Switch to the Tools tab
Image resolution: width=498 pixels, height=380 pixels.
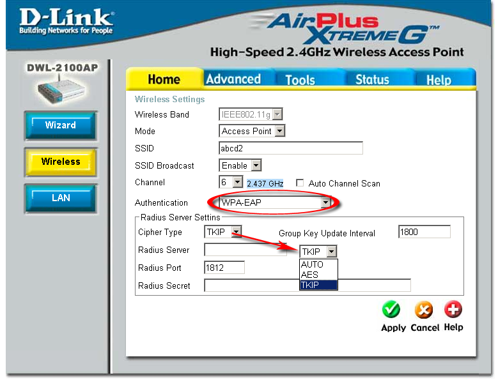[x=300, y=80]
